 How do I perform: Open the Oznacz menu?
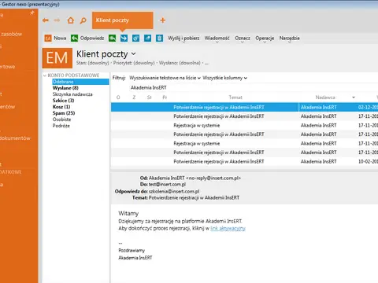(x=243, y=39)
